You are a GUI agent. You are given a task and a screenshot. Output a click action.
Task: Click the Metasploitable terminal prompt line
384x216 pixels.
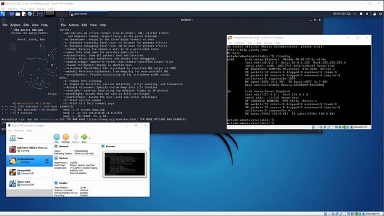(250, 123)
